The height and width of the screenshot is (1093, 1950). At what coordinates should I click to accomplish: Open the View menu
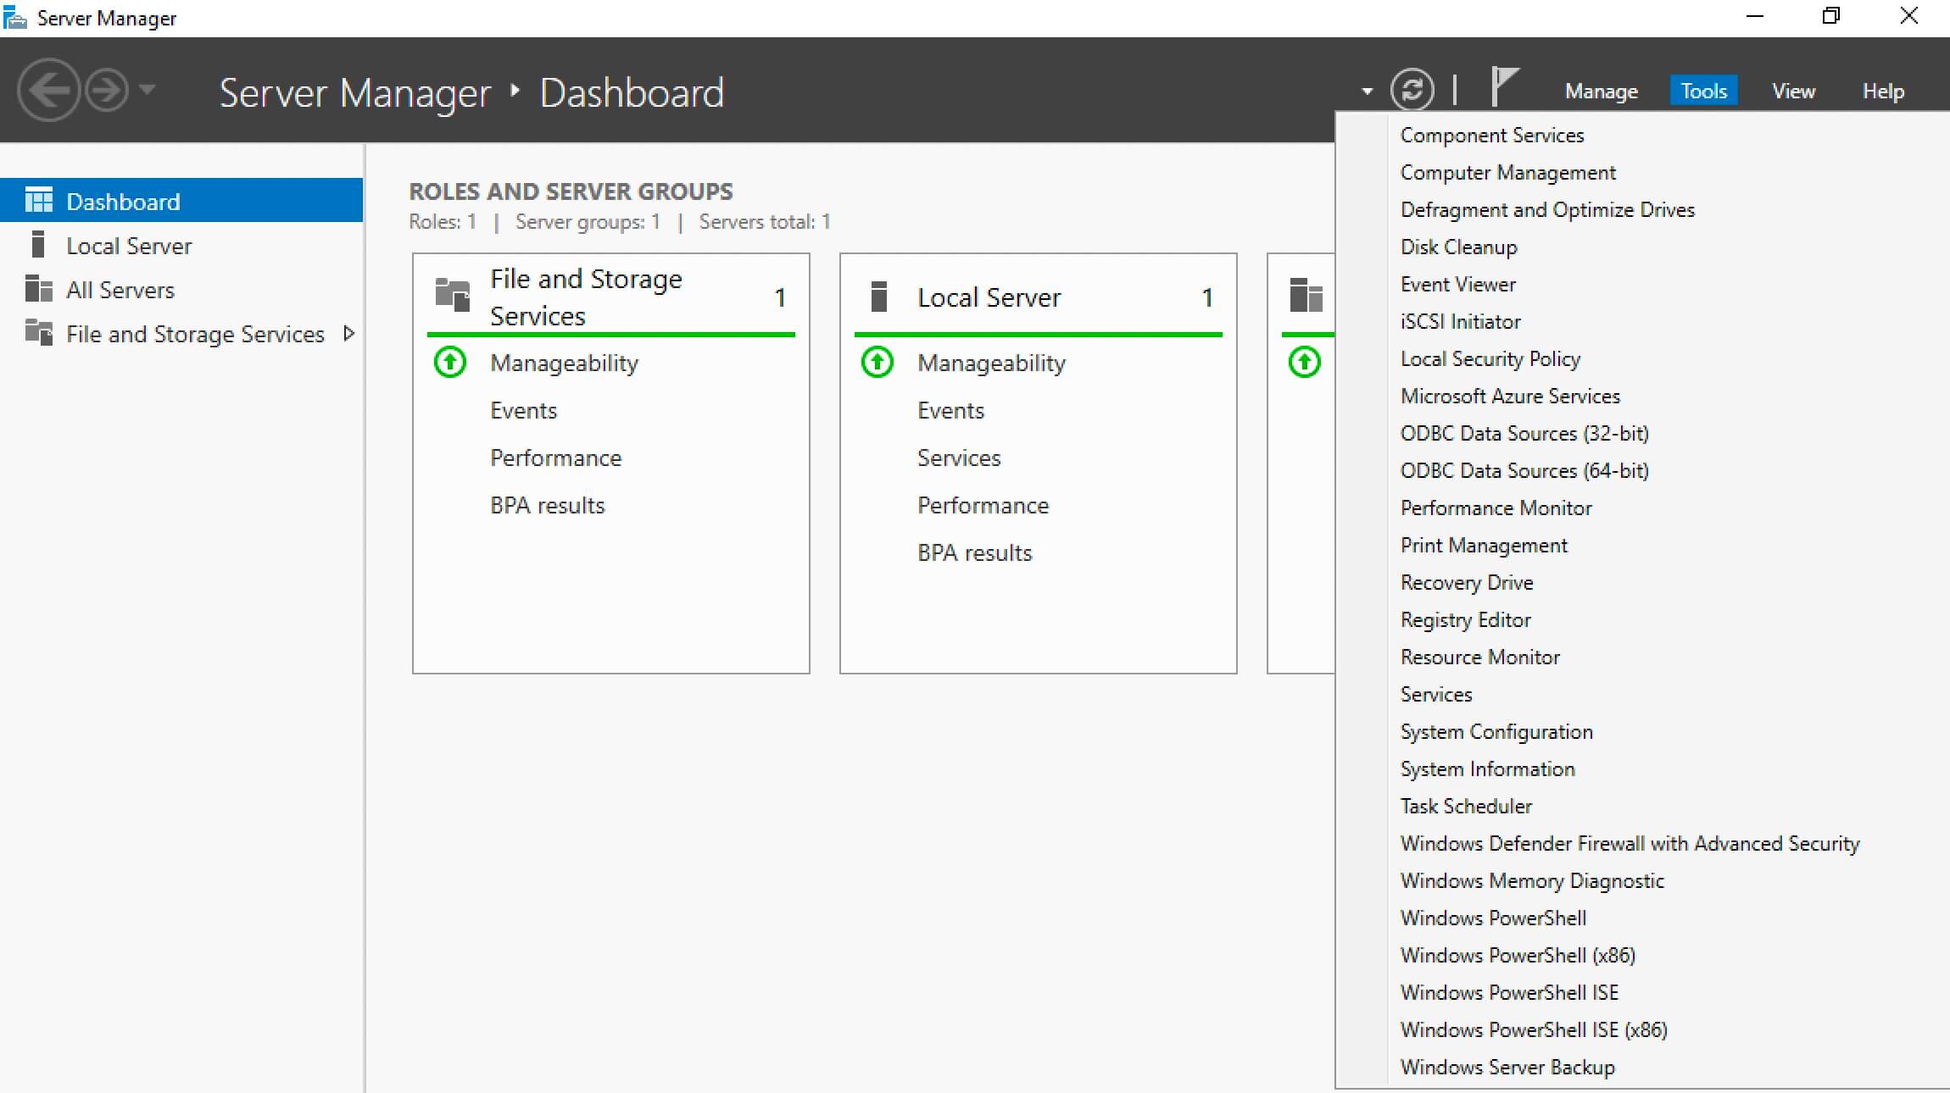(1793, 91)
